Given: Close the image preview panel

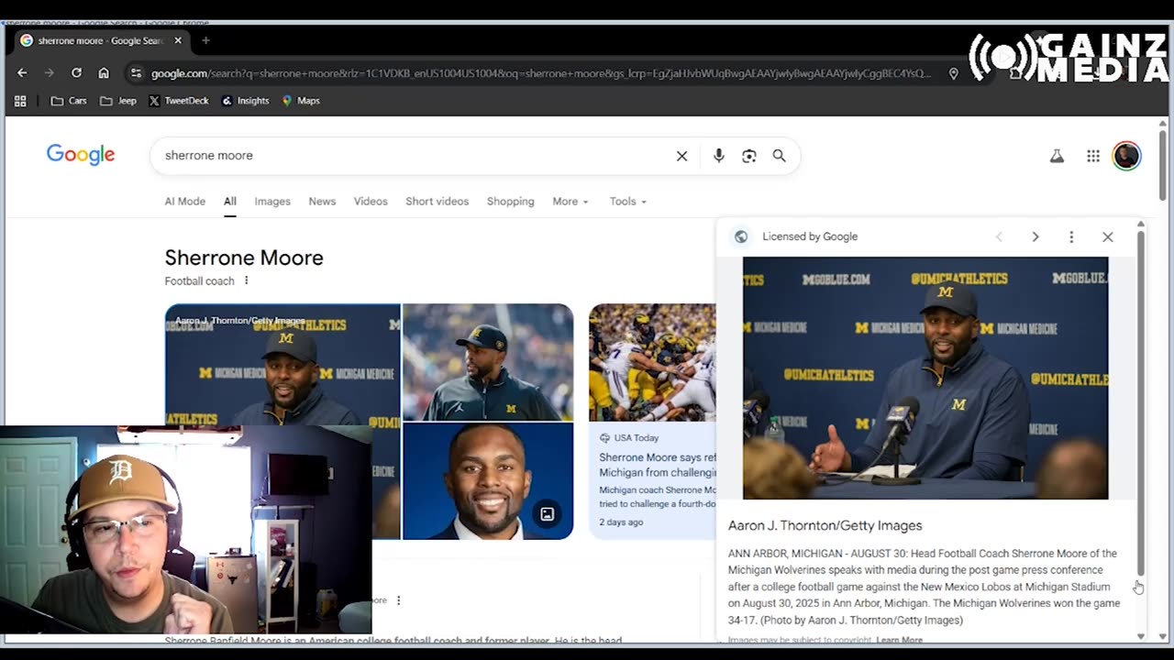Looking at the screenshot, I should coord(1108,236).
